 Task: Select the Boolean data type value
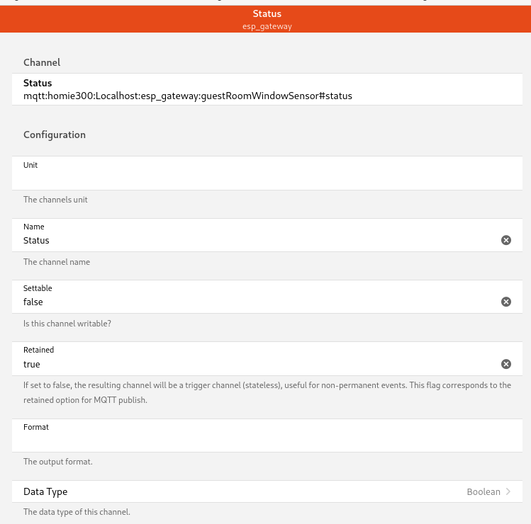tap(483, 491)
